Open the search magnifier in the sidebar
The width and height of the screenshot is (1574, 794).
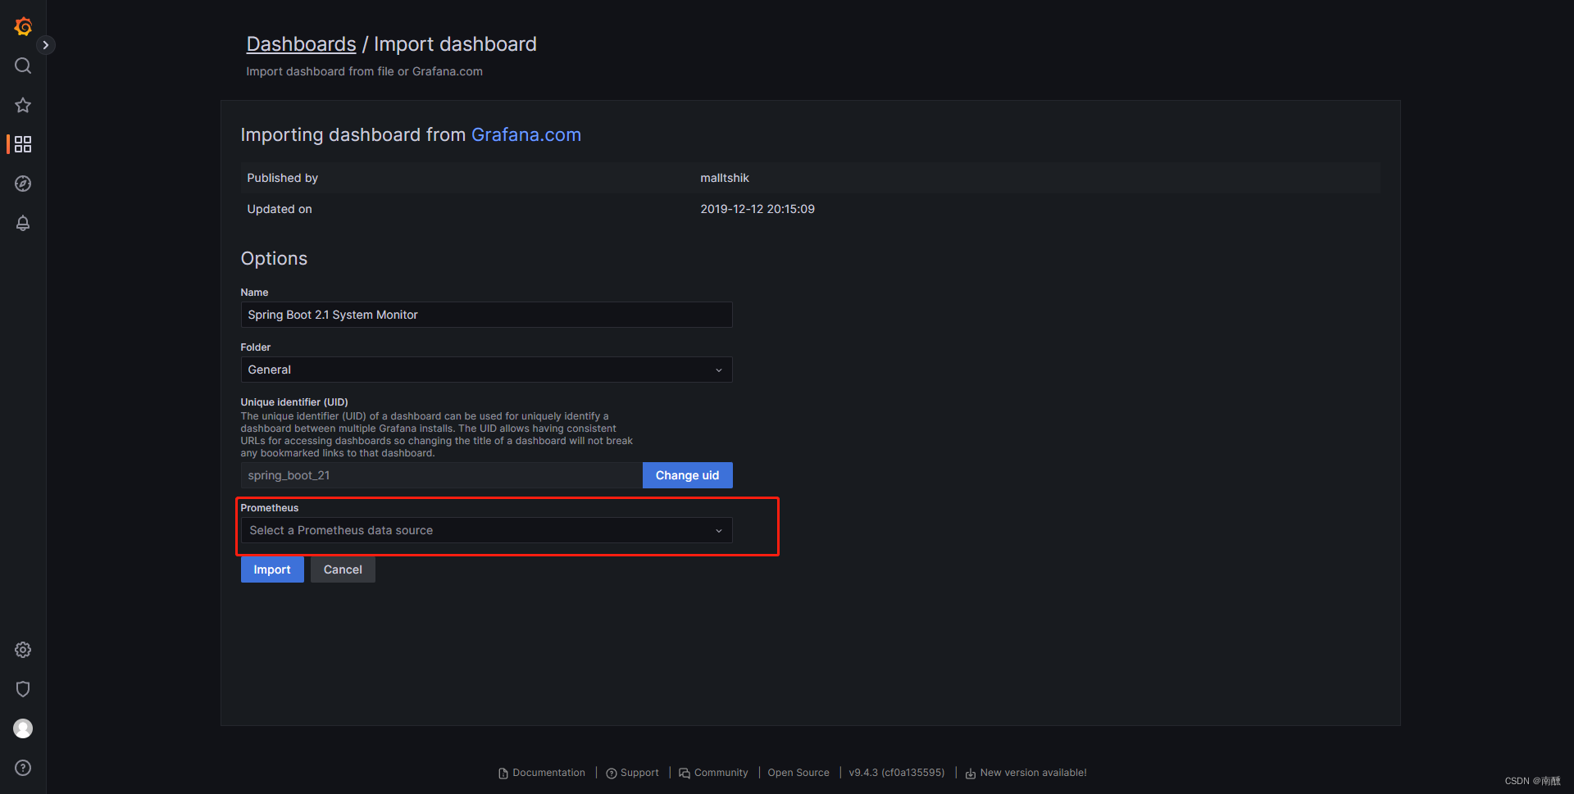(x=23, y=66)
